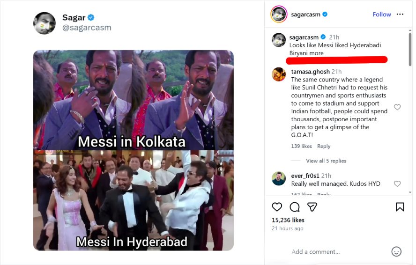Save post with bookmark icon
Viewport: 416px width, 265px height.
click(400, 207)
